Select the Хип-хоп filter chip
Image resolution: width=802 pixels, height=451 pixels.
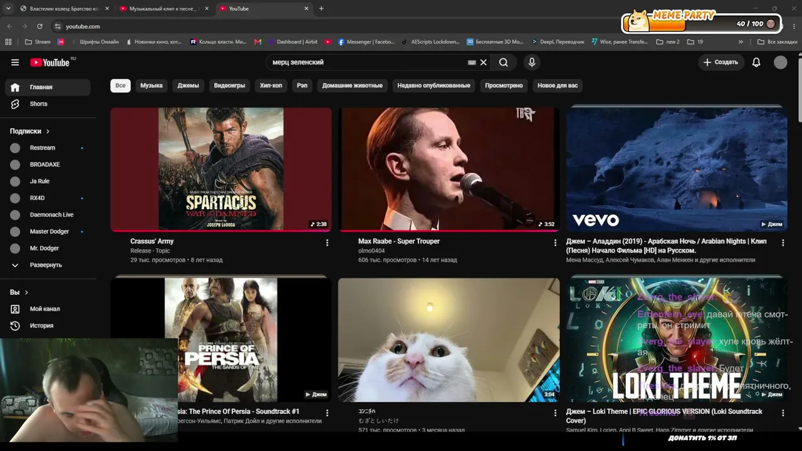pyautogui.click(x=271, y=85)
